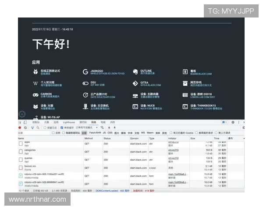Open network conditions Wi-Fi icon

[x=102, y=128]
